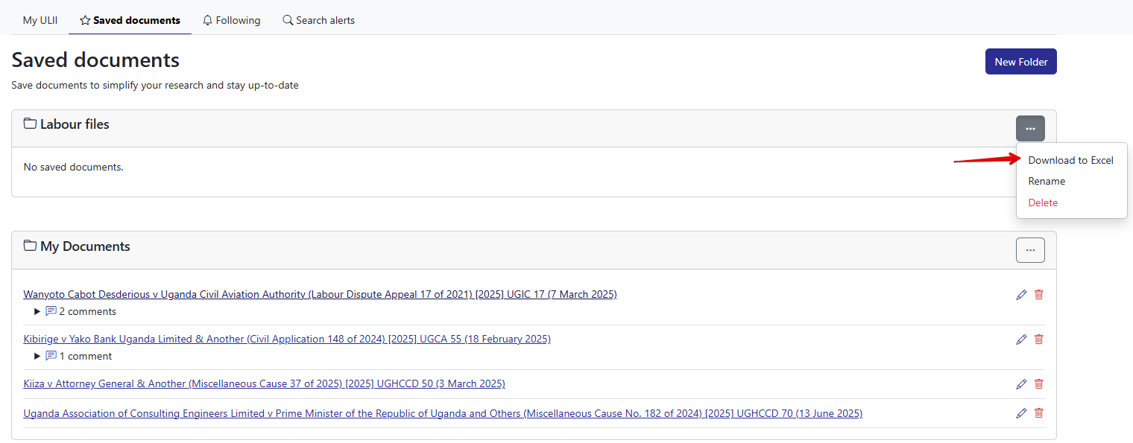Click edit pencil icon for Wanyoto Cabot case

1021,295
